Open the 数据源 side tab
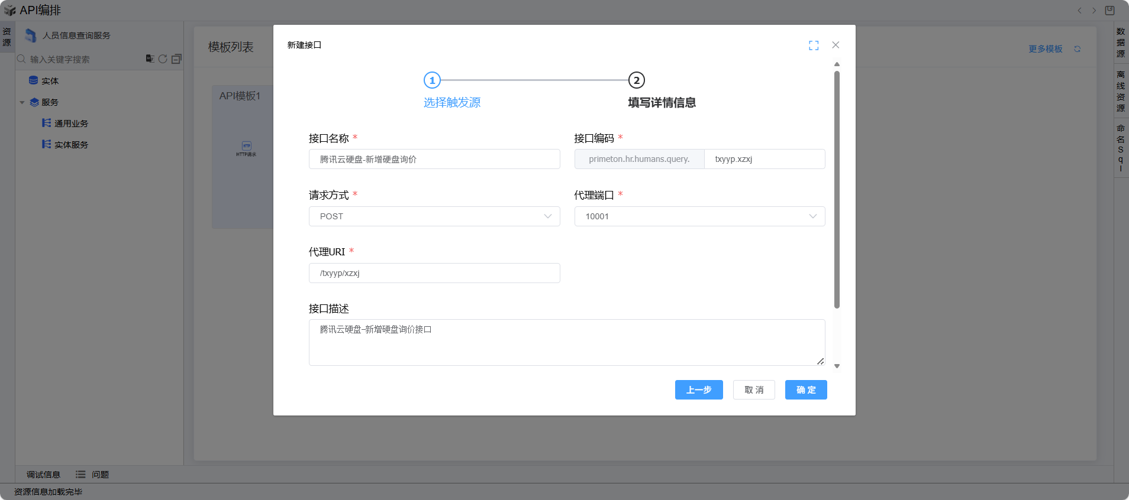The image size is (1129, 500). click(x=1120, y=43)
